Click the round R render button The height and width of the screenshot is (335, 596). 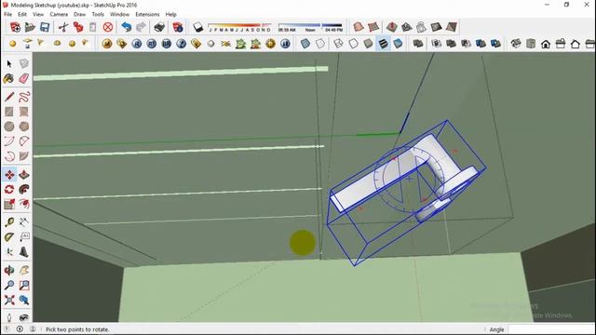[137, 44]
